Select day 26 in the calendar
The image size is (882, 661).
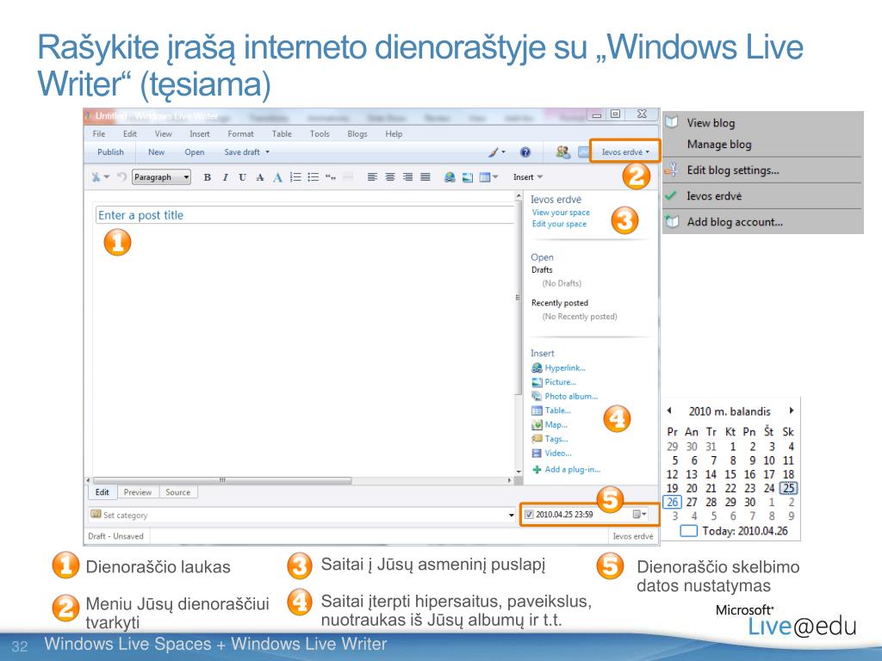673,502
